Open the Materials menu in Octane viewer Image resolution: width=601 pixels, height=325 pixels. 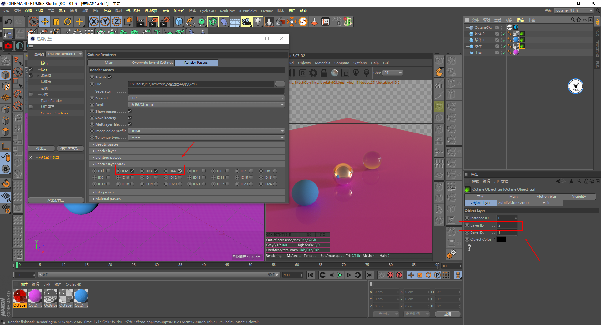click(x=322, y=63)
